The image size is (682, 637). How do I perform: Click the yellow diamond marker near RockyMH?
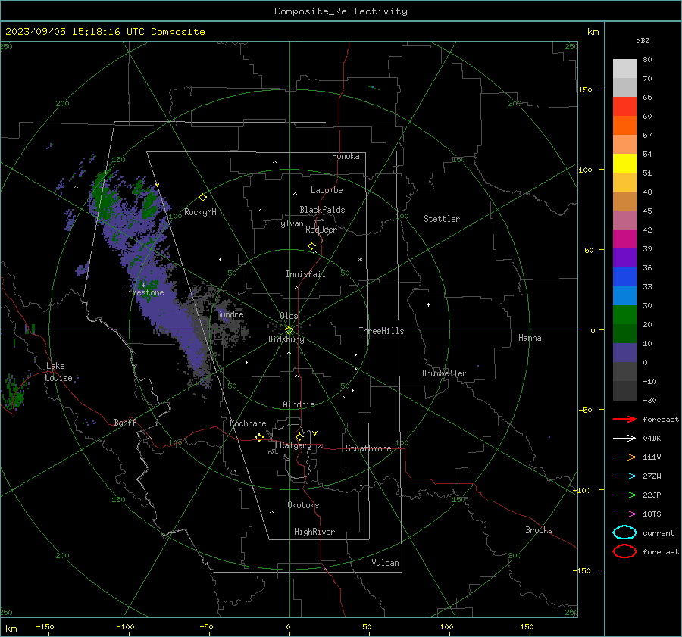(202, 198)
